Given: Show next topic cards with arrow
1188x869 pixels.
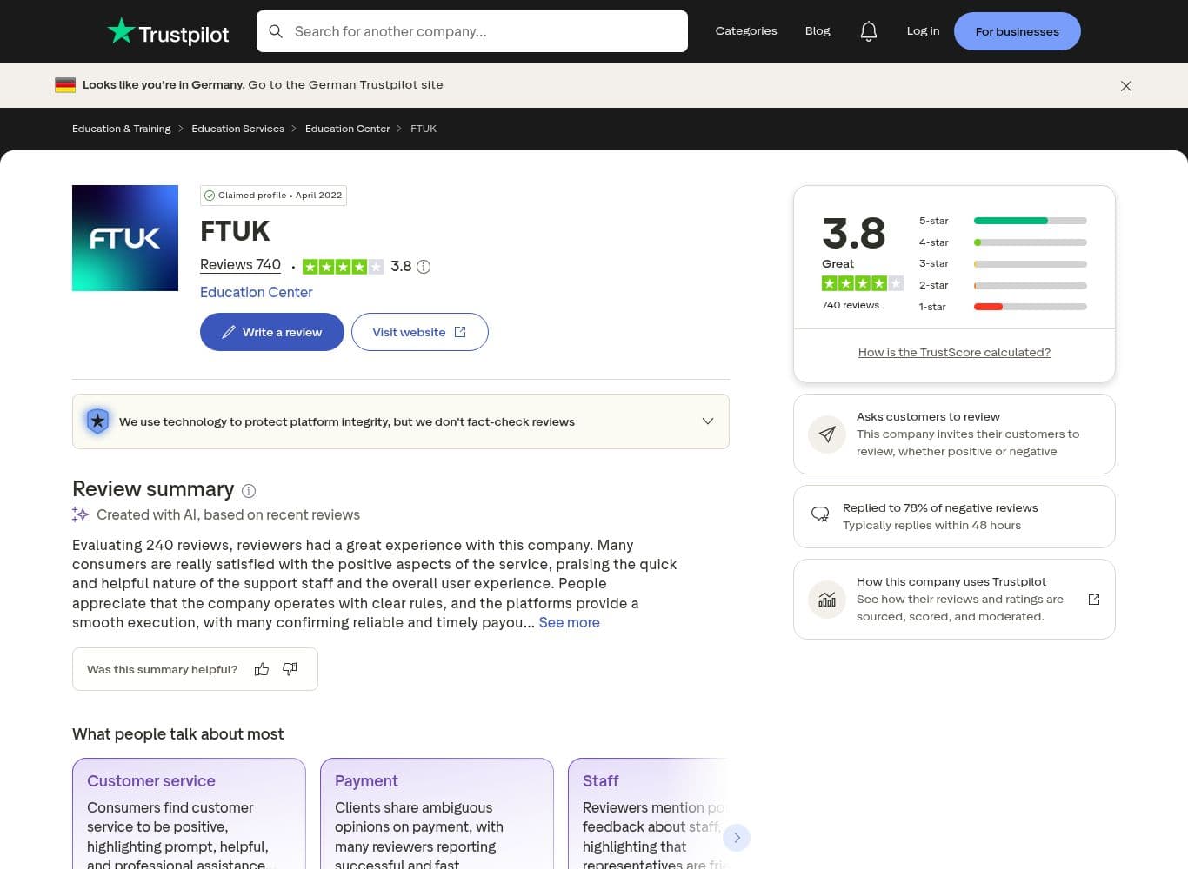Looking at the screenshot, I should pyautogui.click(x=737, y=838).
